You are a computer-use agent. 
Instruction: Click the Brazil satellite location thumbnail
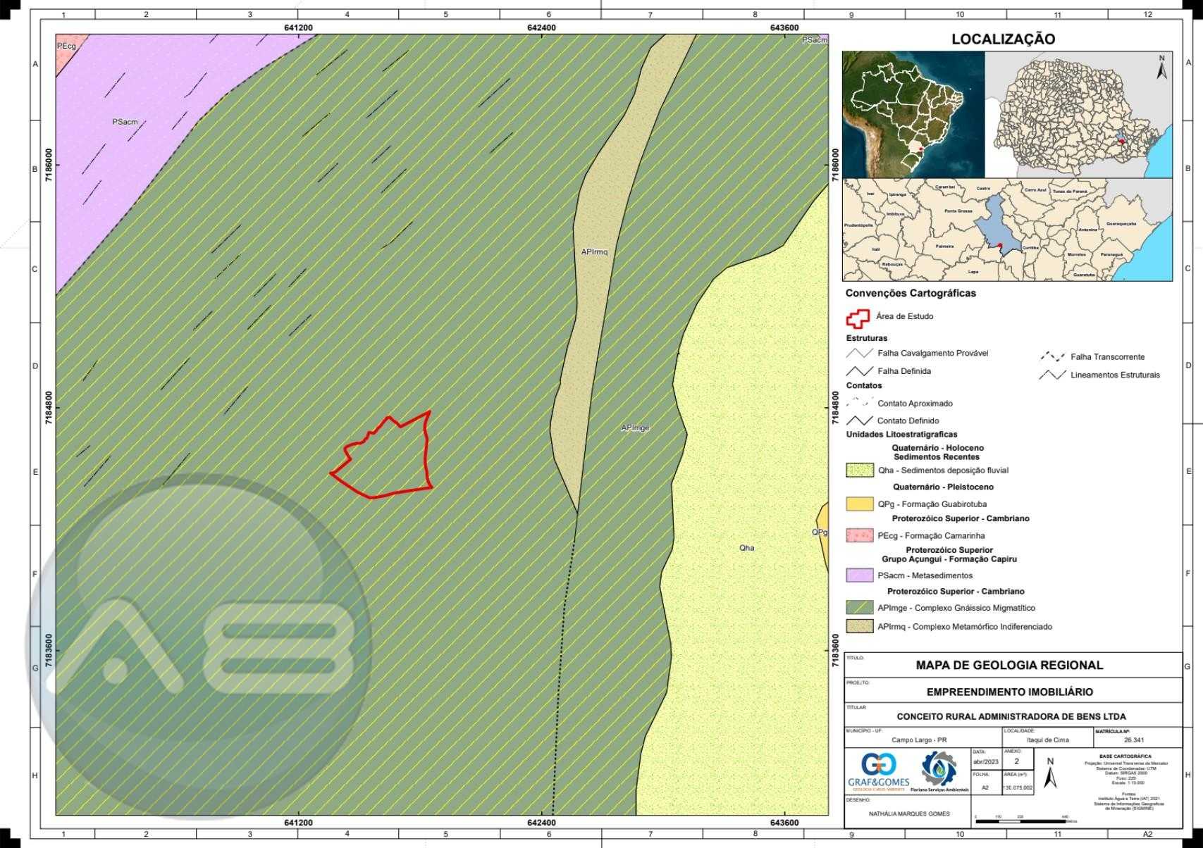point(913,114)
